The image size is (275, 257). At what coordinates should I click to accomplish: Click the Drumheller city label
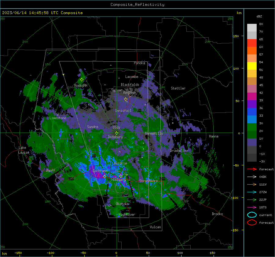pyautogui.click(x=179, y=151)
